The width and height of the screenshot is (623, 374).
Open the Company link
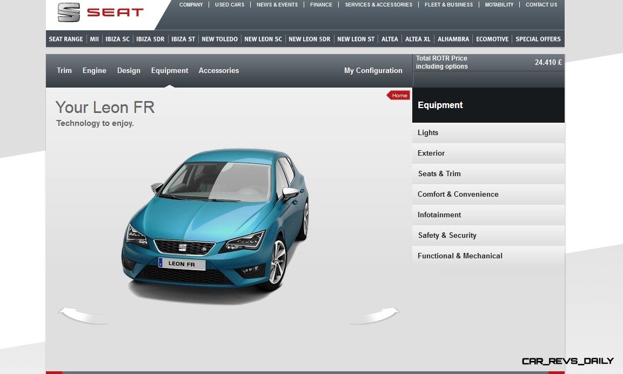pyautogui.click(x=191, y=5)
